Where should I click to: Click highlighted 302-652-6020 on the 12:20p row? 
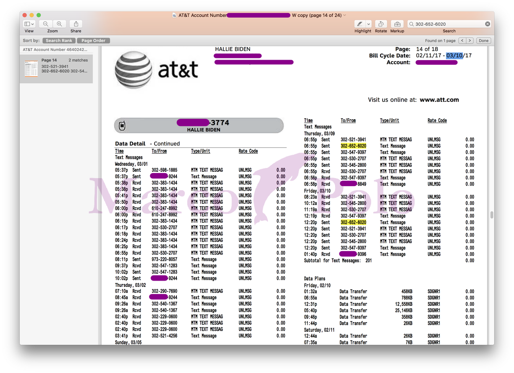pyautogui.click(x=353, y=222)
